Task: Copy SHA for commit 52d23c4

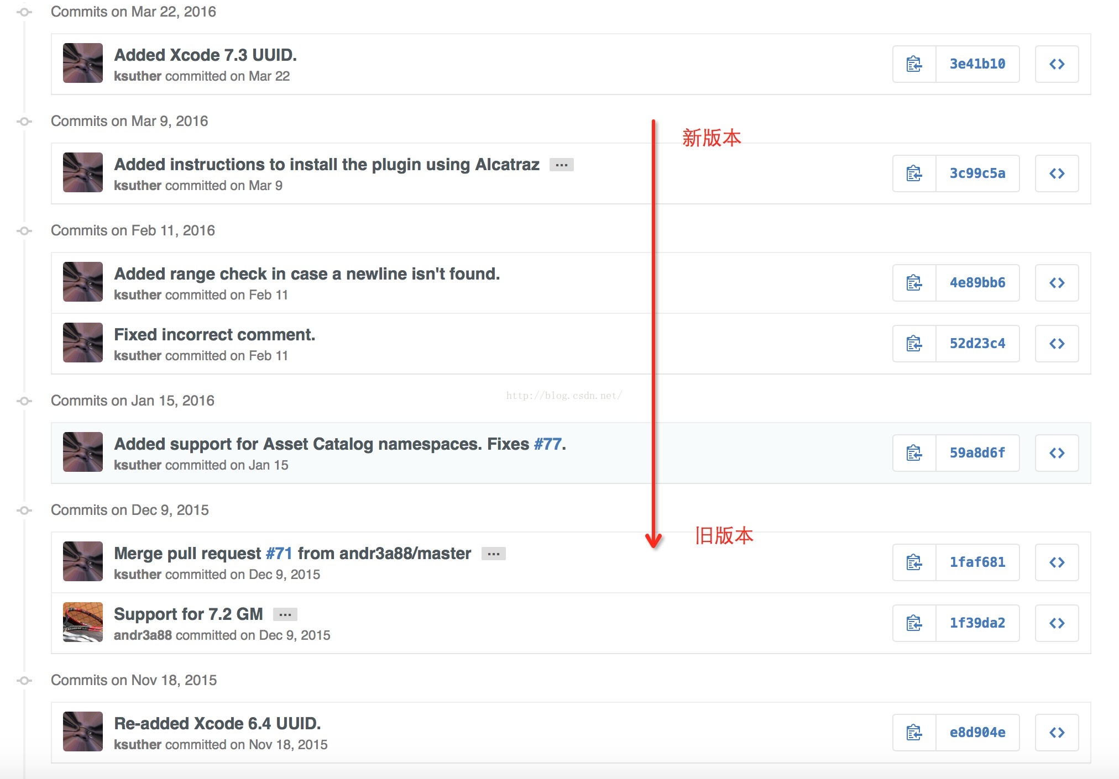Action: coord(914,344)
